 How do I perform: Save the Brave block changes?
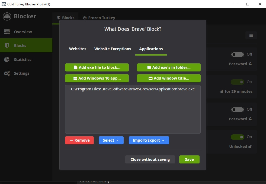coord(189,159)
